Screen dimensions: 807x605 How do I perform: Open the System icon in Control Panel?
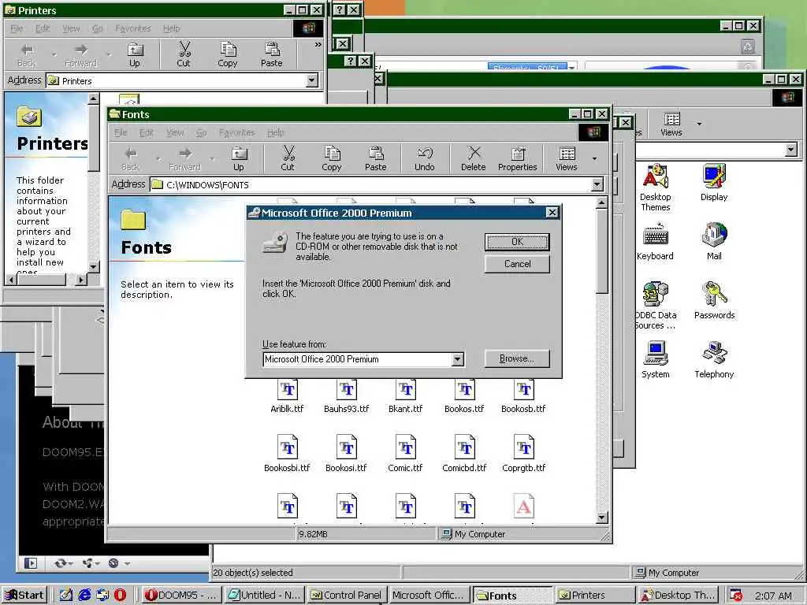tap(655, 359)
